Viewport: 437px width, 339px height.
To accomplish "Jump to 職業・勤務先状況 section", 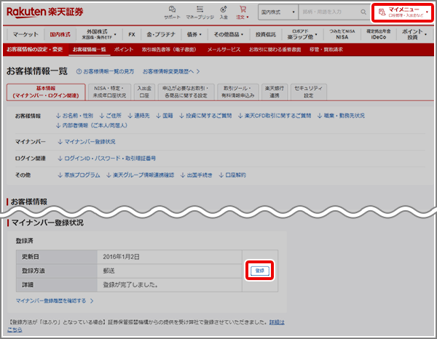I will click(x=341, y=116).
